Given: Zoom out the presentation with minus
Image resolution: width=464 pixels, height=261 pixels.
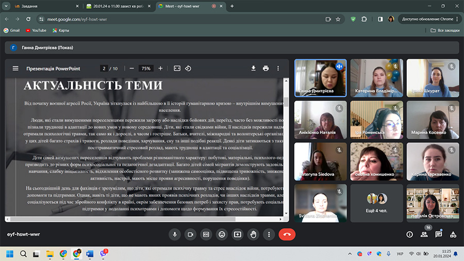Looking at the screenshot, I should 131,69.
